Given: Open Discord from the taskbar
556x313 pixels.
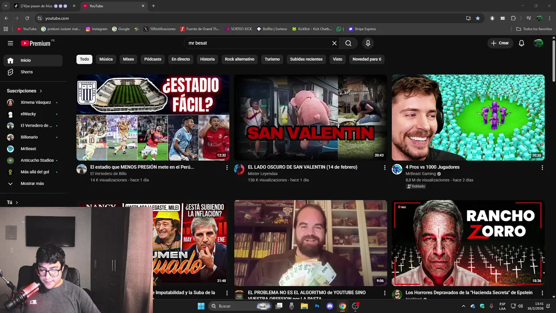Looking at the screenshot, I should pyautogui.click(x=329, y=306).
